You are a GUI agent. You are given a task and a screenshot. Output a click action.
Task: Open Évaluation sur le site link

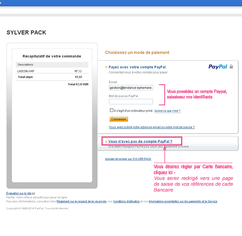coord(19,193)
